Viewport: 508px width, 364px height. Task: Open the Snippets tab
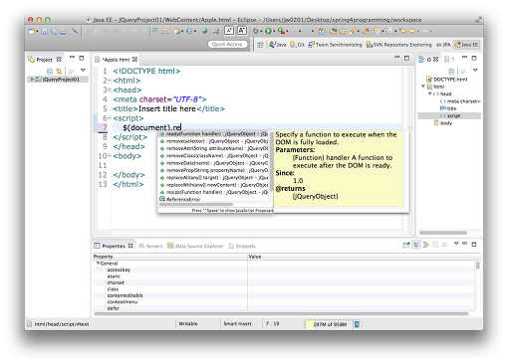[242, 246]
